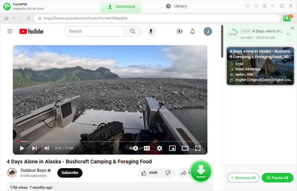This screenshot has height=191, width=297.
Task: Click the 22.2% download progress ring
Action: [233, 34]
